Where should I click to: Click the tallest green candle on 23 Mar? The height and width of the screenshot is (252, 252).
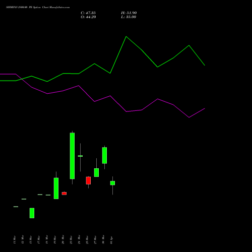pos(72,156)
